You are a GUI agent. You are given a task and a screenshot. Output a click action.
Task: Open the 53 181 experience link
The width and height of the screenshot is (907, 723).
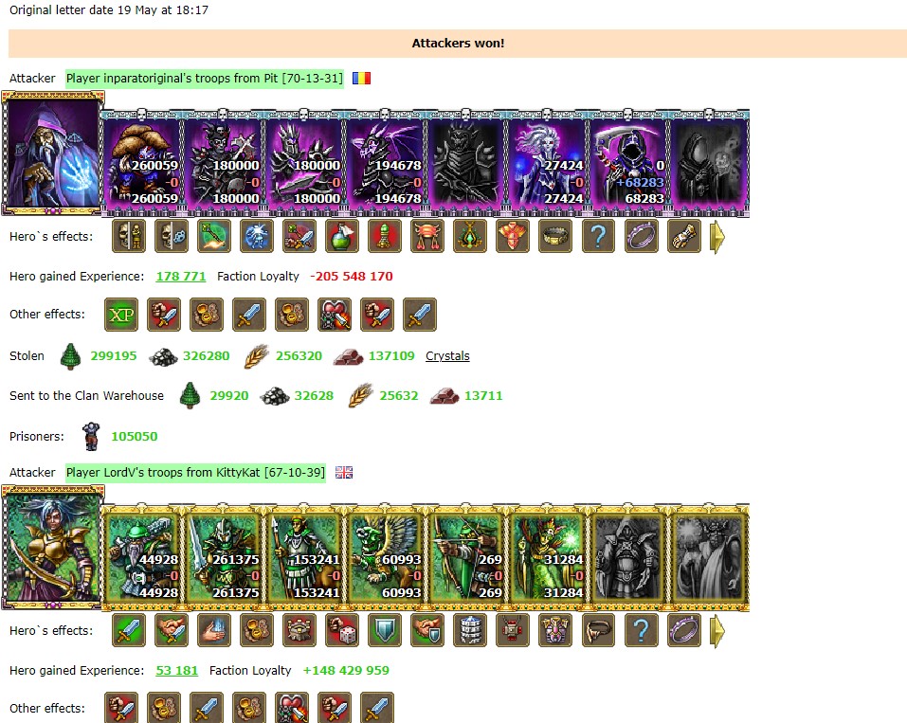pyautogui.click(x=177, y=670)
